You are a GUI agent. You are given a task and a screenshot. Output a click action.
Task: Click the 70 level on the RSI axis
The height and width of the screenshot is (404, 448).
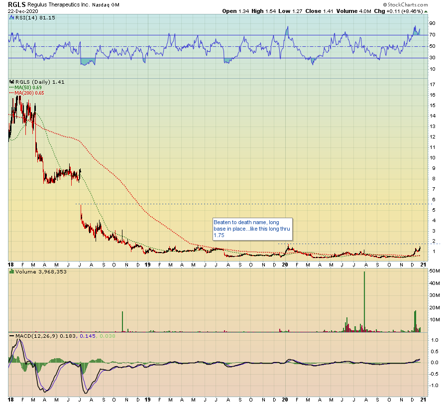pos(432,35)
